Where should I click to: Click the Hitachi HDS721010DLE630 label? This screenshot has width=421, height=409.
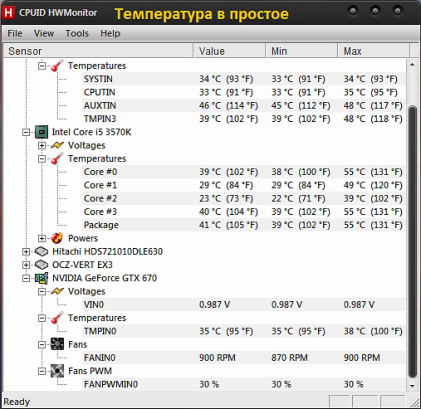click(x=107, y=251)
